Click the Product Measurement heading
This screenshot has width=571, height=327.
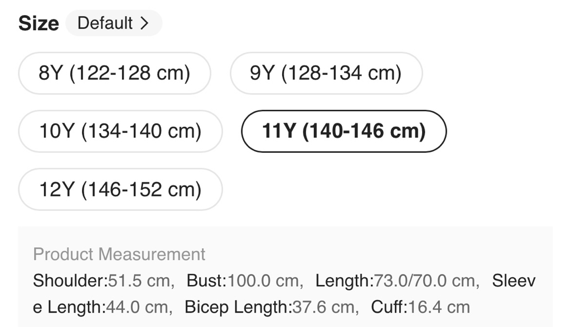pyautogui.click(x=119, y=254)
